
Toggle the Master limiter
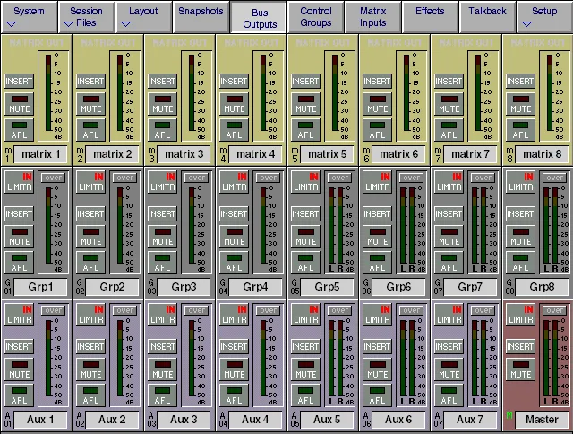point(521,315)
